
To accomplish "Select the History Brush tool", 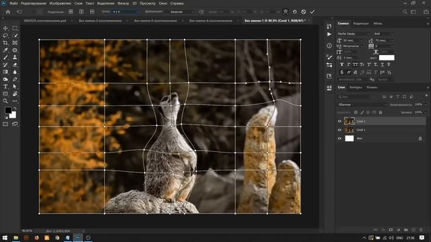I will (5, 65).
